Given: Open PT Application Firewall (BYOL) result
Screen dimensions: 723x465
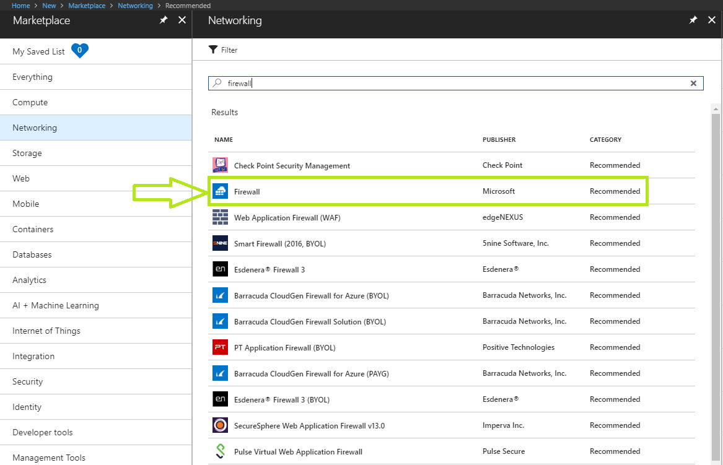Looking at the screenshot, I should (452, 347).
